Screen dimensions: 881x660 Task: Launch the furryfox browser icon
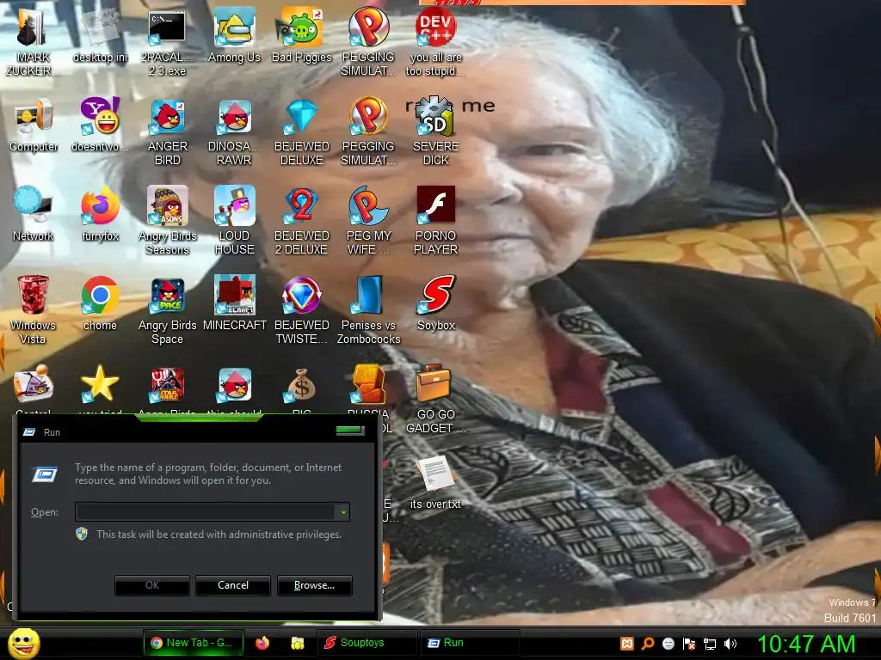click(100, 214)
